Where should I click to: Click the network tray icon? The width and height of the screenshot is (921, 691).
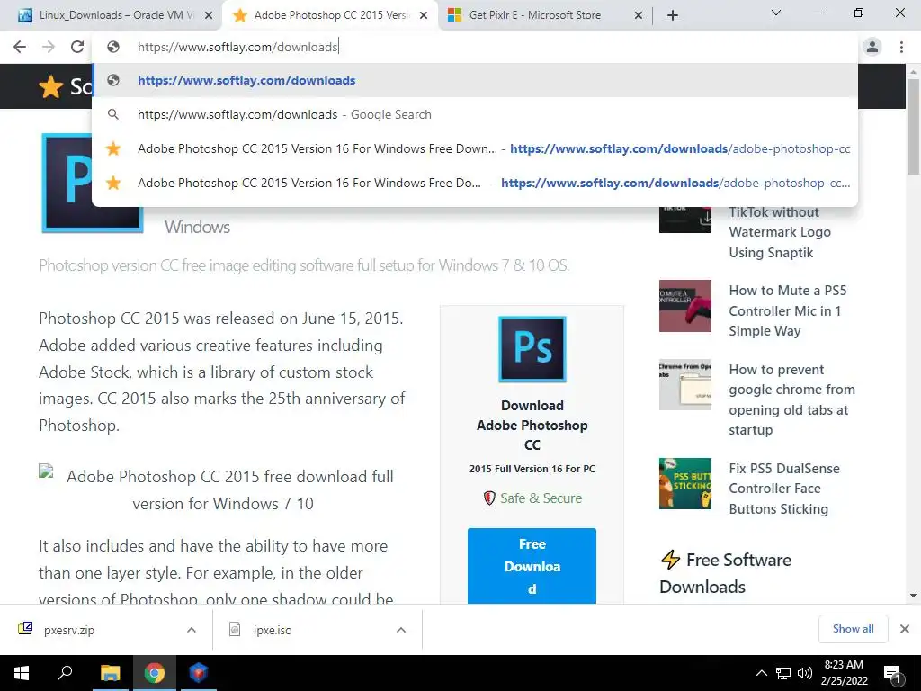[783, 673]
